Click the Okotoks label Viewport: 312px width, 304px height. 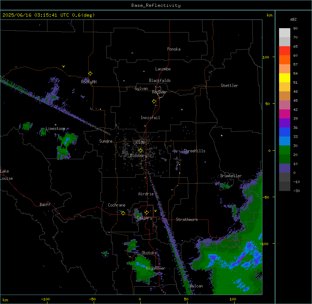[x=149, y=253]
